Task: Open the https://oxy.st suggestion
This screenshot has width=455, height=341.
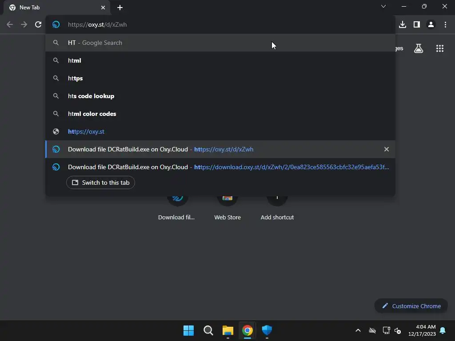Action: (x=220, y=131)
